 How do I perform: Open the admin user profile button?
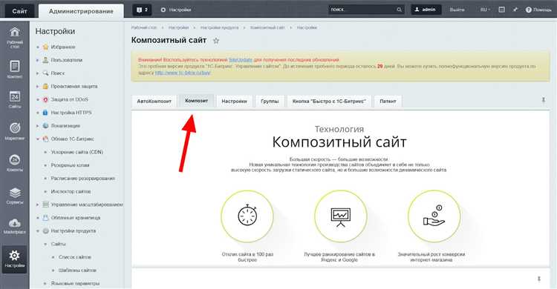426,10
